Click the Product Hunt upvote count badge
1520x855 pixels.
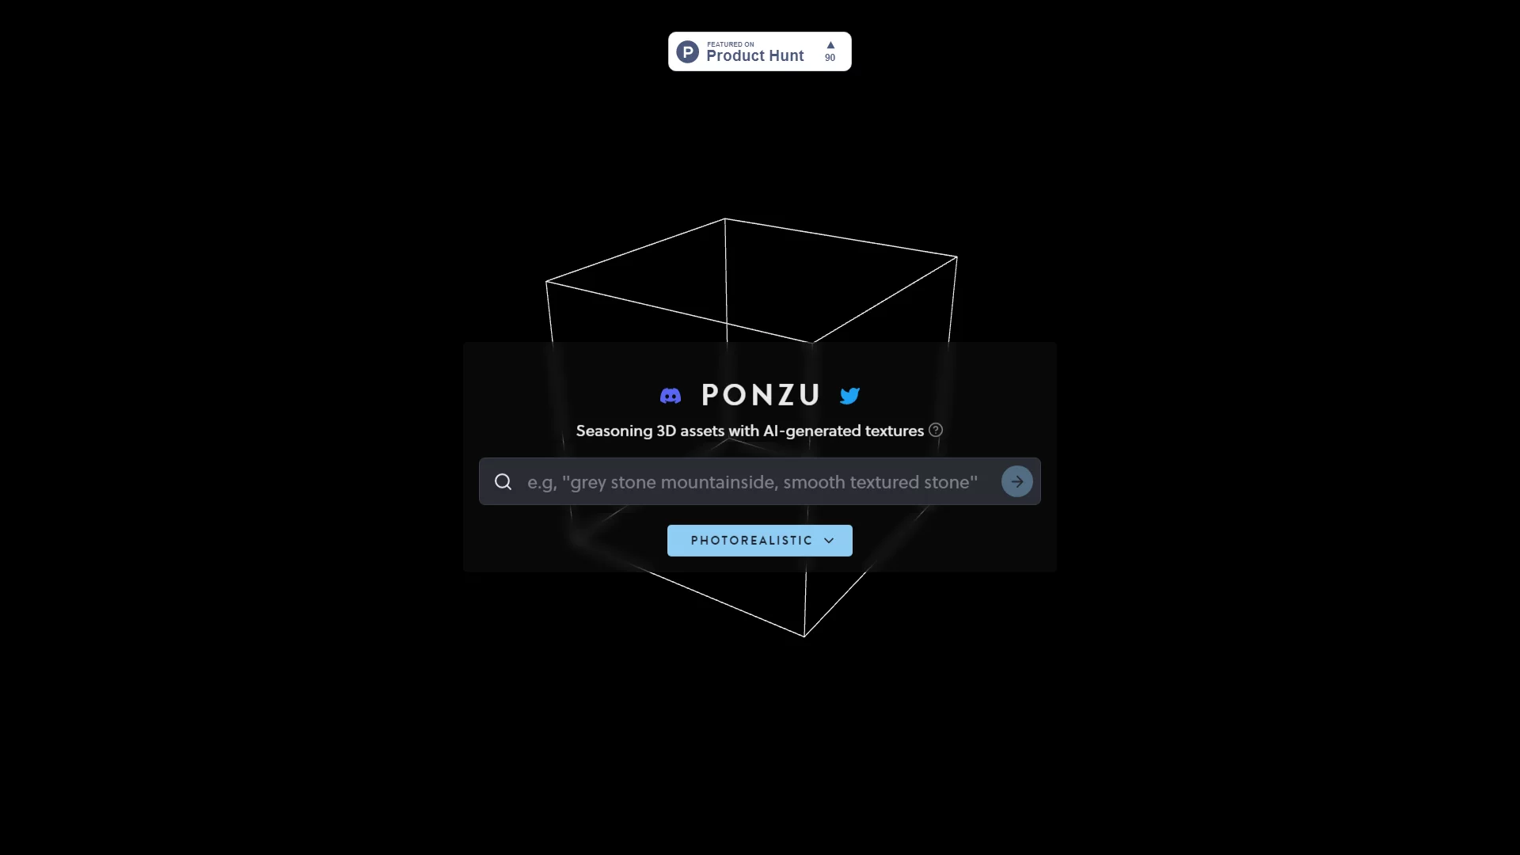pyautogui.click(x=830, y=51)
